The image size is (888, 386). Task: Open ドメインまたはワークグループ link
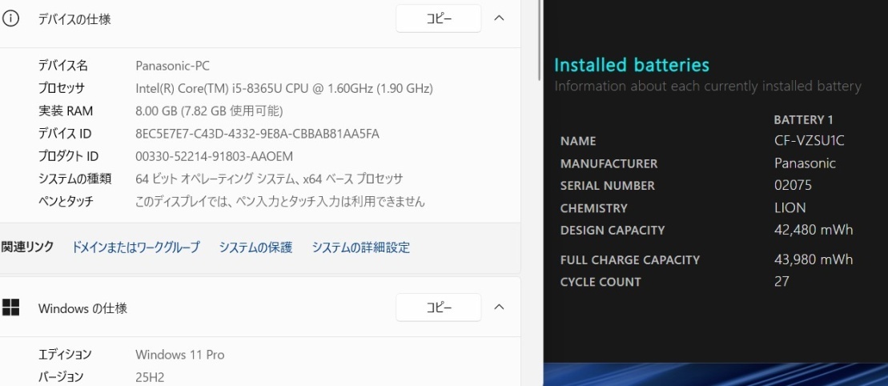pos(136,247)
